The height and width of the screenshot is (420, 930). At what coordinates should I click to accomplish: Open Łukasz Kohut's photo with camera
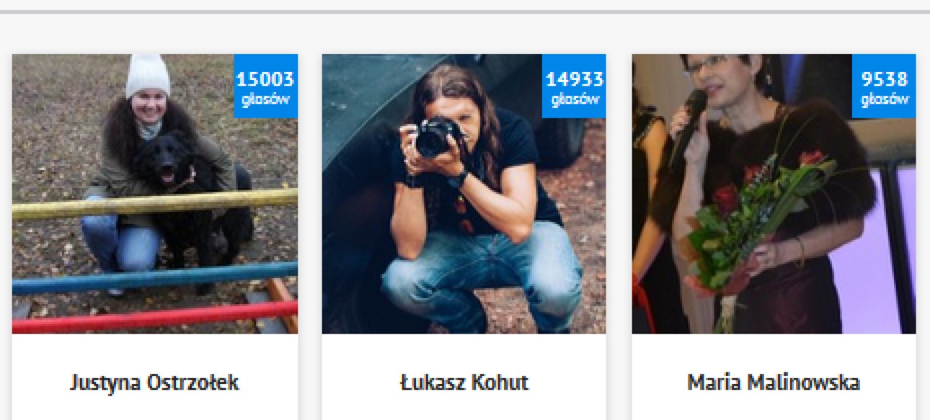pos(464,194)
